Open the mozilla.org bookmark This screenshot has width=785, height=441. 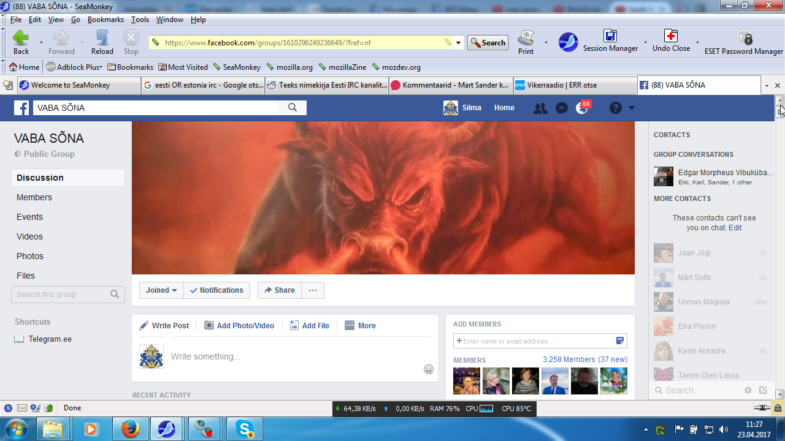coord(289,67)
